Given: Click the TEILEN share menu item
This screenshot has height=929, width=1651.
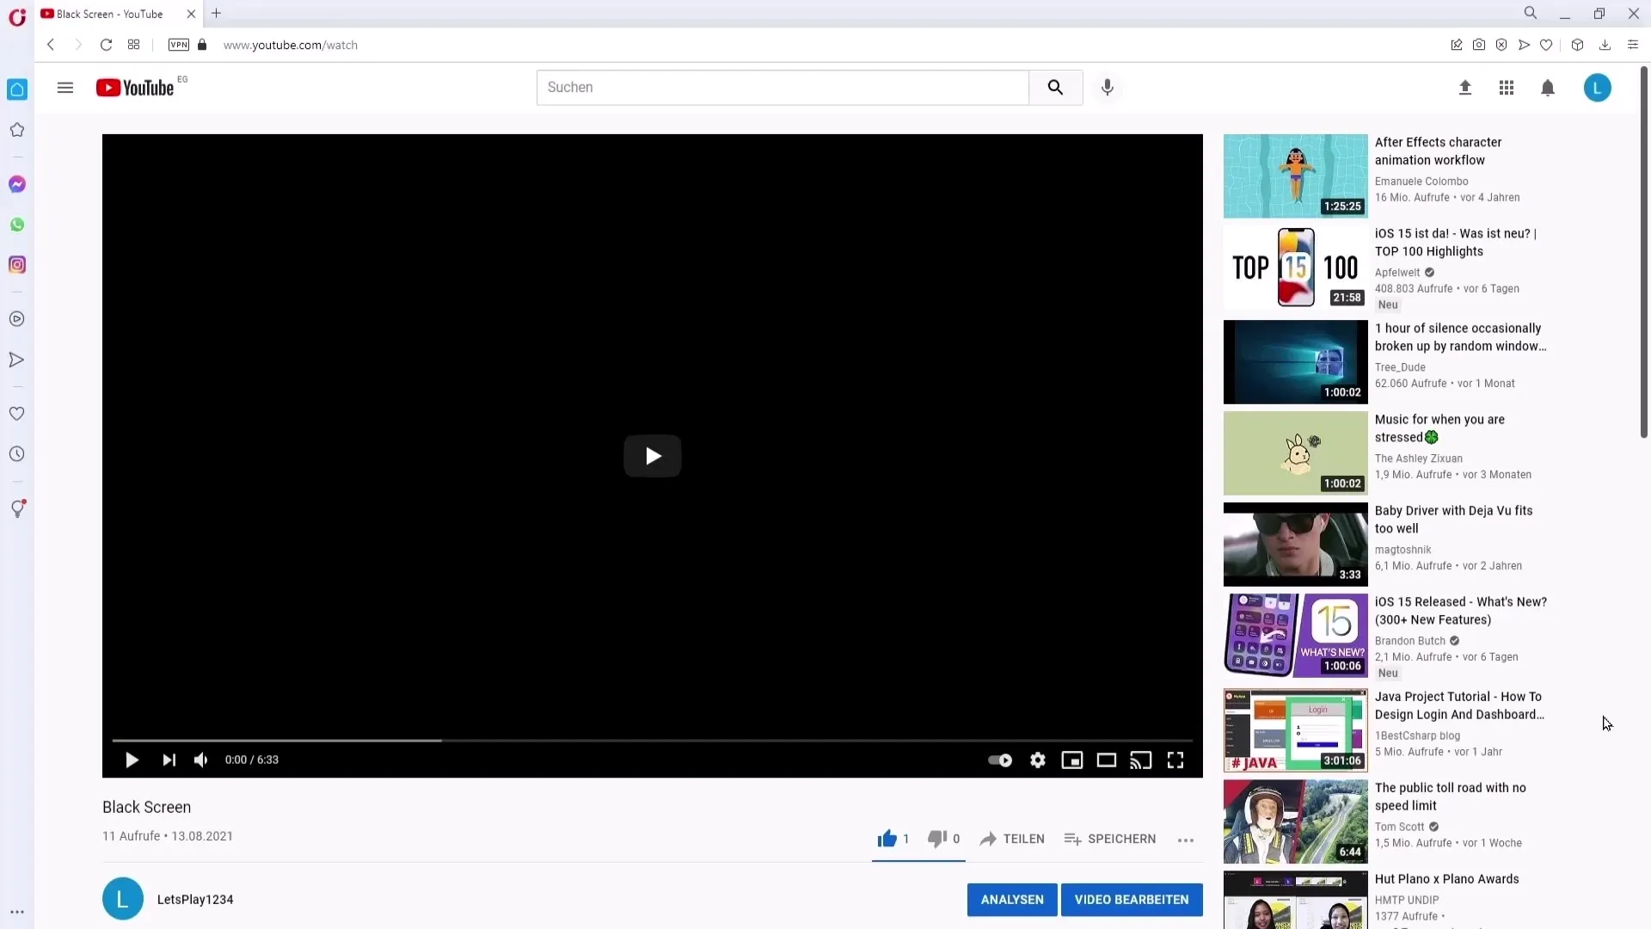Looking at the screenshot, I should click(x=1011, y=839).
